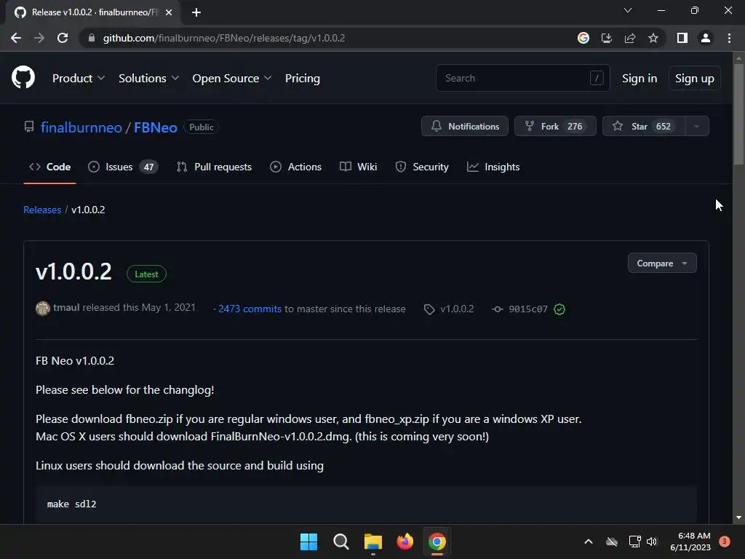Click the install app icon in address bar
The width and height of the screenshot is (745, 559).
pos(606,38)
